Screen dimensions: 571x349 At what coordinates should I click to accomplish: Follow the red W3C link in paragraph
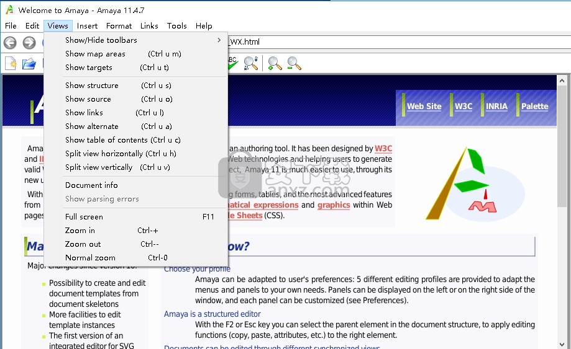tap(383, 149)
